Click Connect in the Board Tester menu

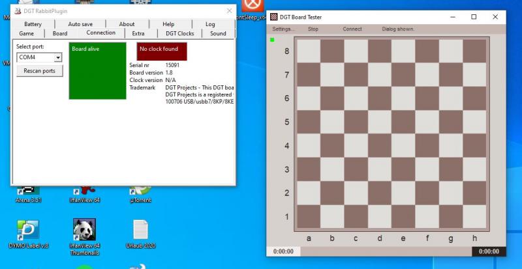coord(352,29)
